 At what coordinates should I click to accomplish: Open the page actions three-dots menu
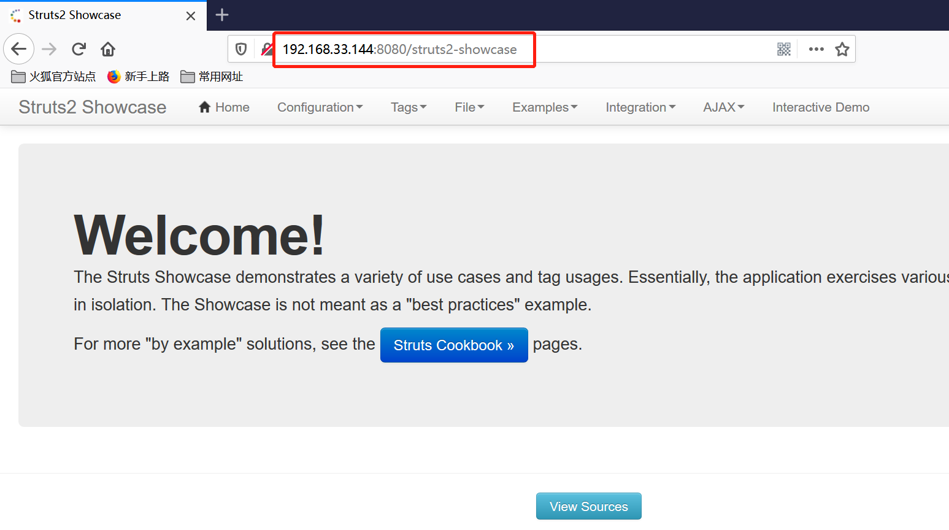tap(816, 49)
